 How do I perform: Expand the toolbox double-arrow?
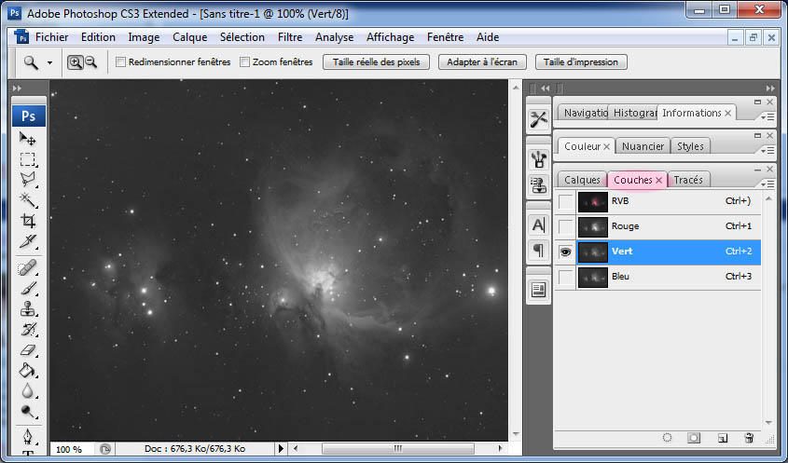pos(17,89)
